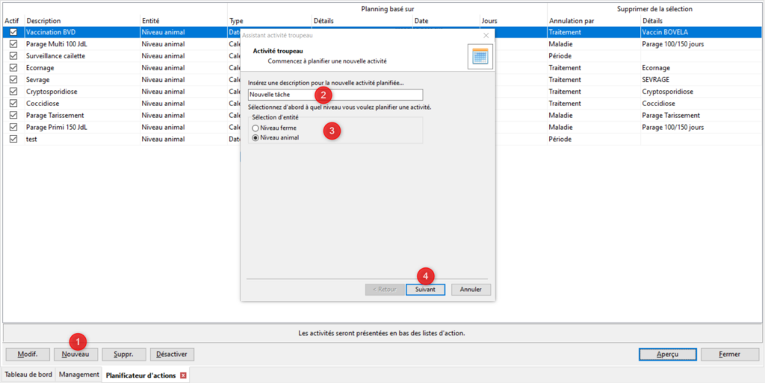Cancel the wizard with Annuler

tap(471, 290)
